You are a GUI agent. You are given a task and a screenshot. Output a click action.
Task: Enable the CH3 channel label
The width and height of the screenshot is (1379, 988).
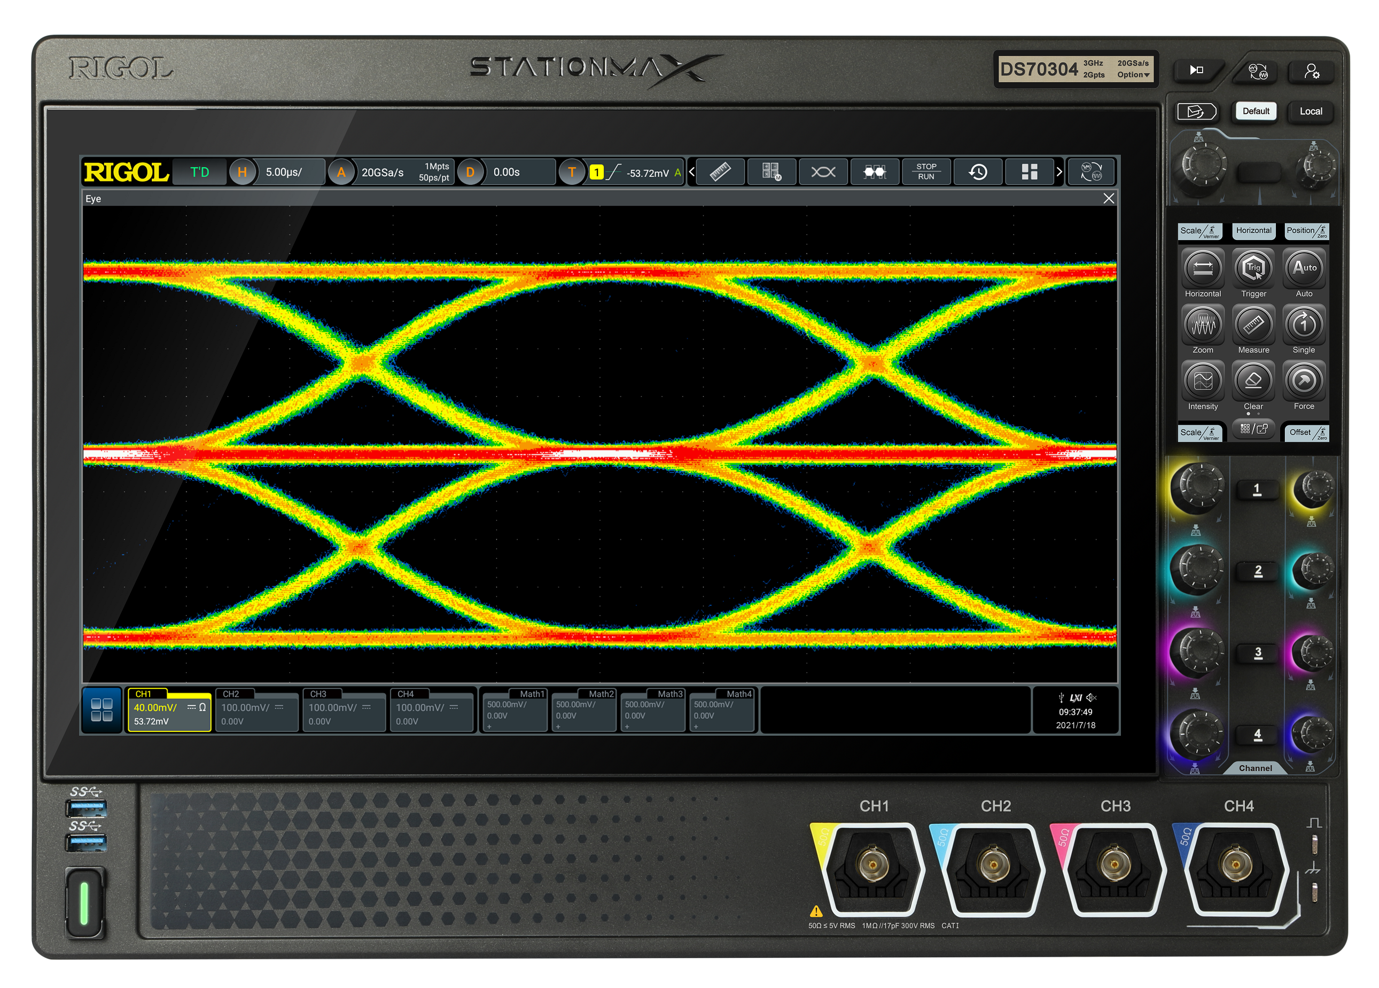[x=344, y=710]
